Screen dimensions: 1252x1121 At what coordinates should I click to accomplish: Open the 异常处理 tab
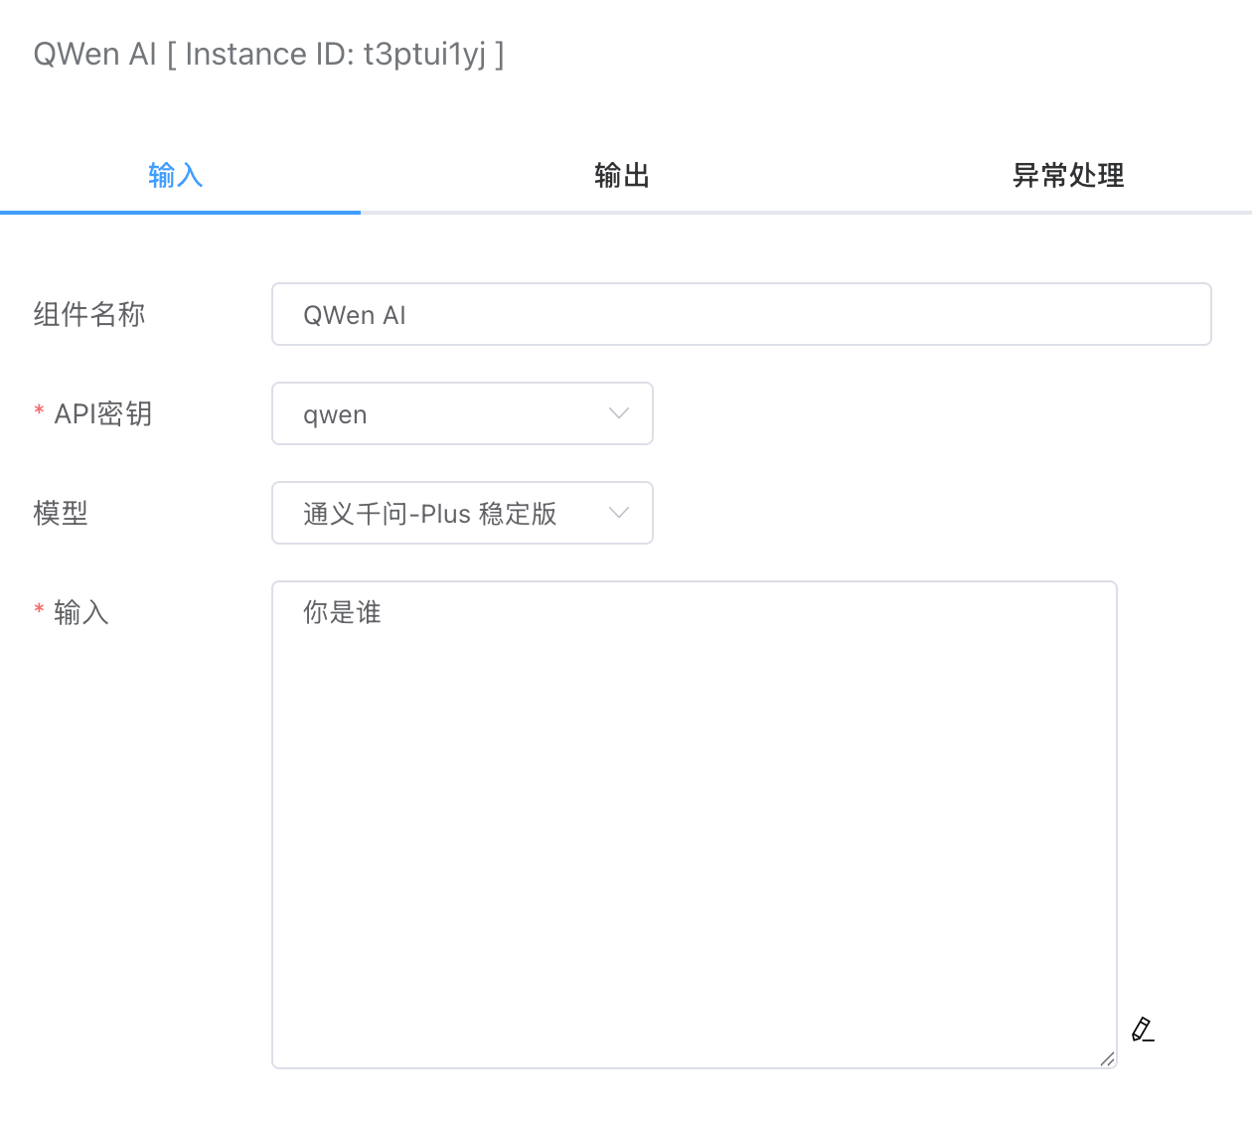tap(1068, 176)
